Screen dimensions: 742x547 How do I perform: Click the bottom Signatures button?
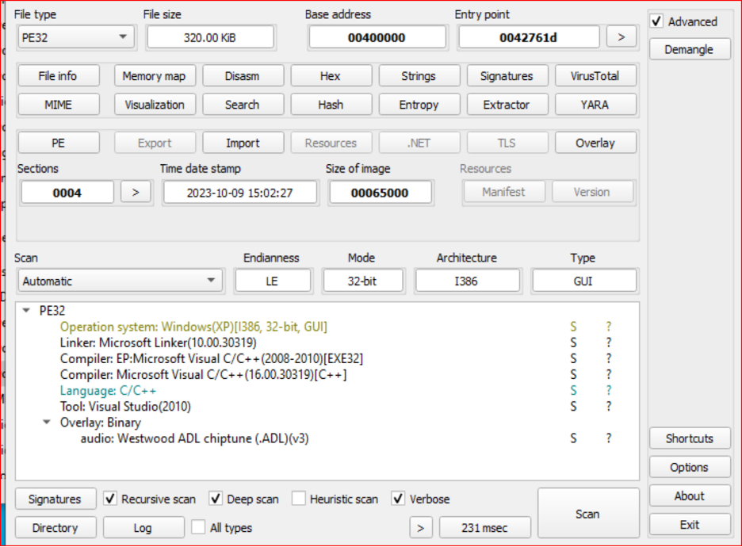click(55, 499)
